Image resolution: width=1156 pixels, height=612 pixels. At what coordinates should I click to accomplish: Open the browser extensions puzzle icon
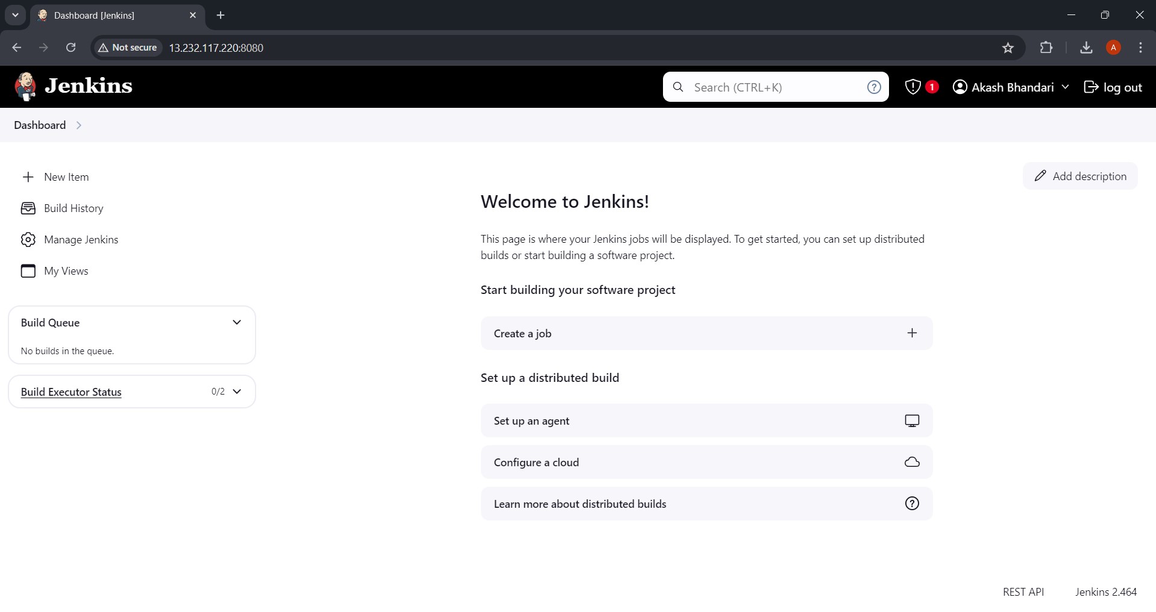pos(1046,48)
